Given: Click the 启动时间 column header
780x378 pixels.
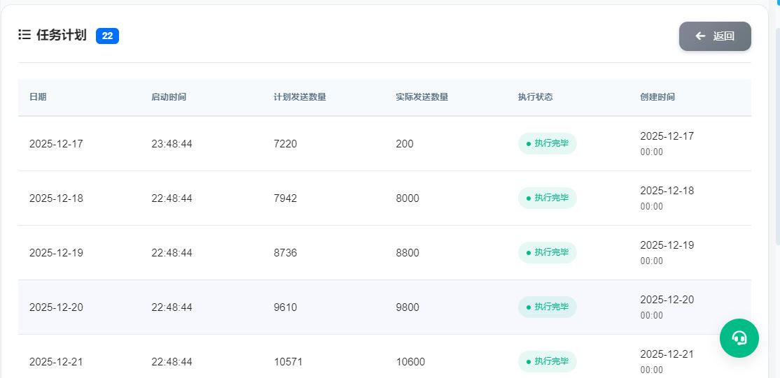Looking at the screenshot, I should point(169,97).
